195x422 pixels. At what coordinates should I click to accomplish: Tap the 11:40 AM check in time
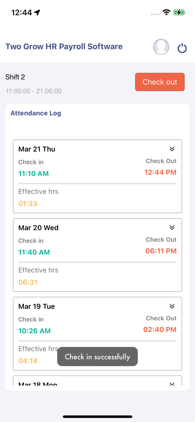34,252
